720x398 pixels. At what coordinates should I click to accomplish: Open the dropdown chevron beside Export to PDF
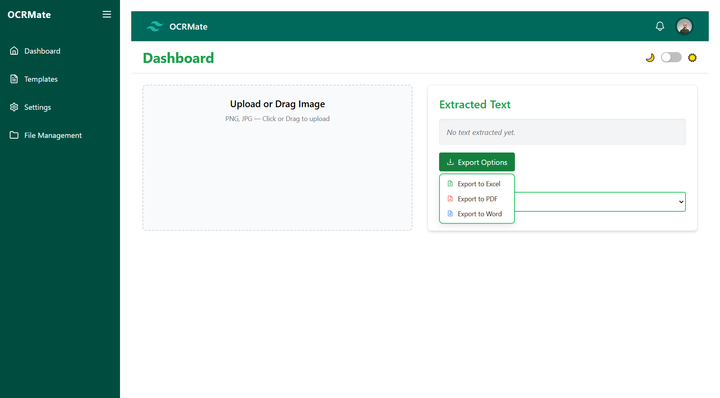(x=681, y=202)
